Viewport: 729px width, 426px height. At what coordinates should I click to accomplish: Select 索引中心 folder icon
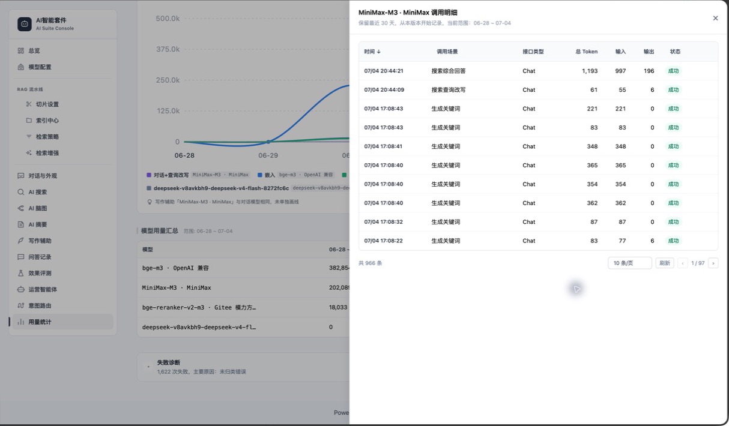pyautogui.click(x=29, y=121)
